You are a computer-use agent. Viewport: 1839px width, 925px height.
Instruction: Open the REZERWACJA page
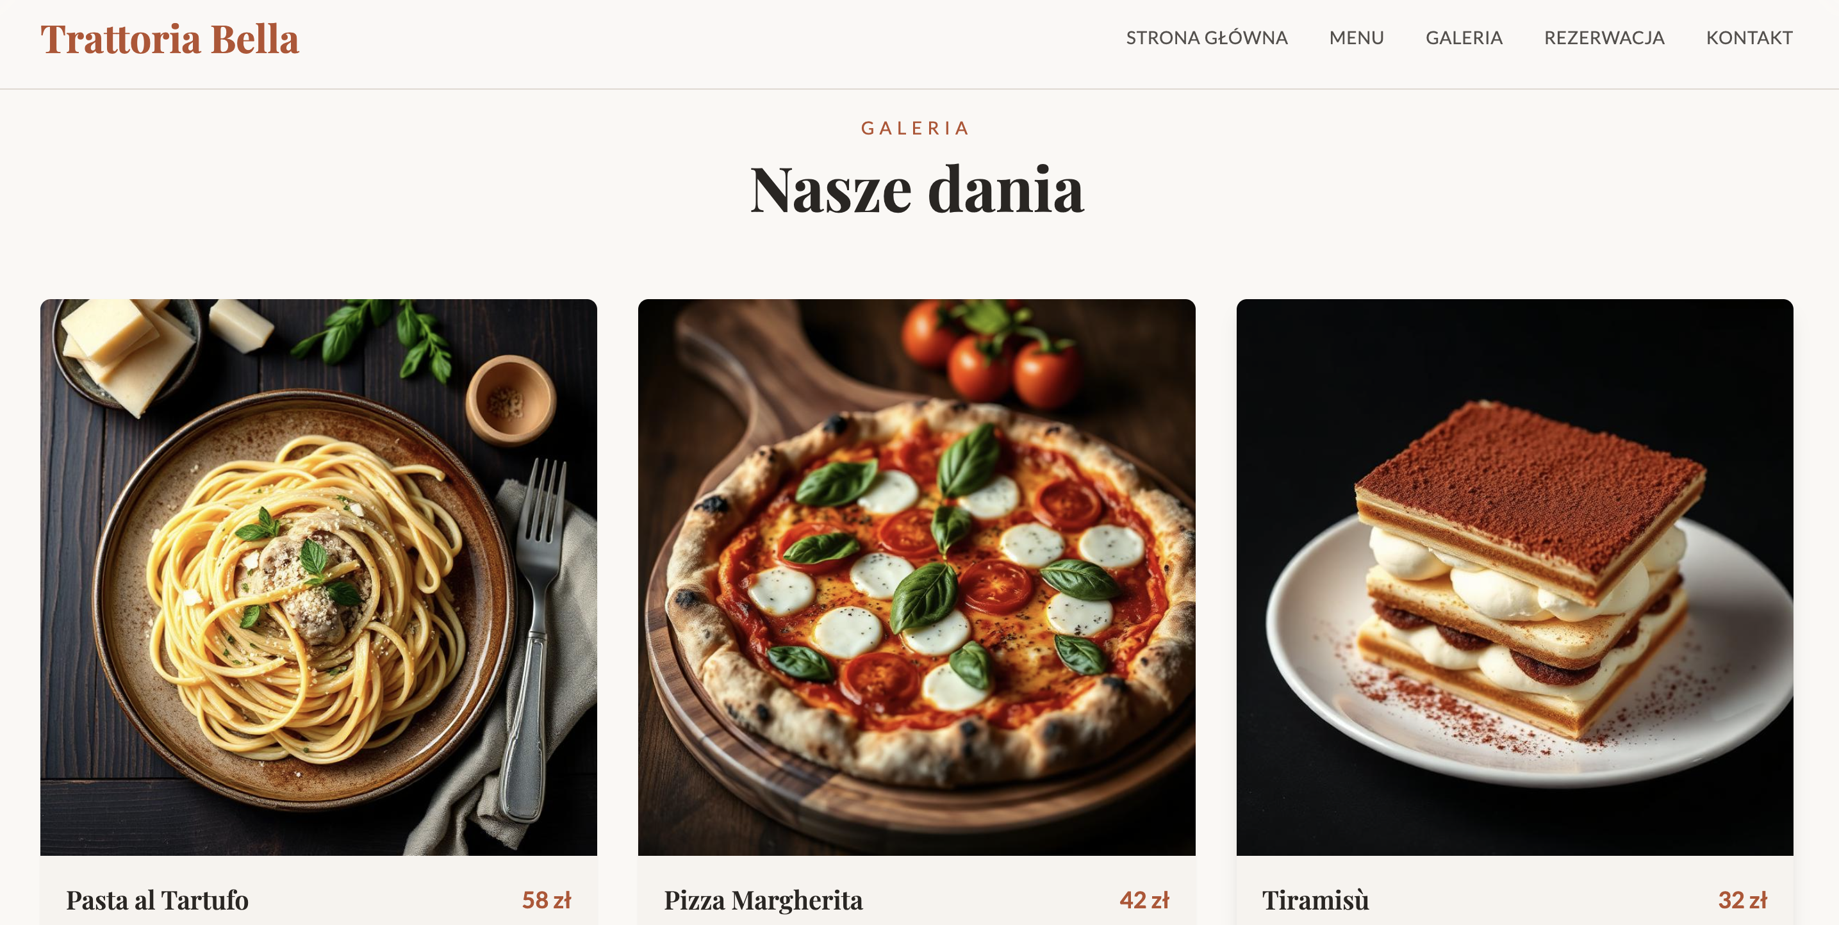click(x=1604, y=38)
